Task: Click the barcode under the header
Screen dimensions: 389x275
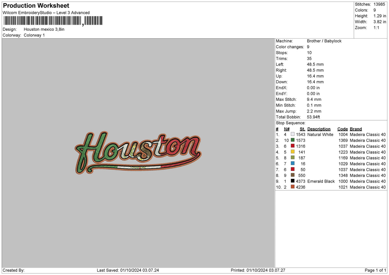Action: point(53,21)
